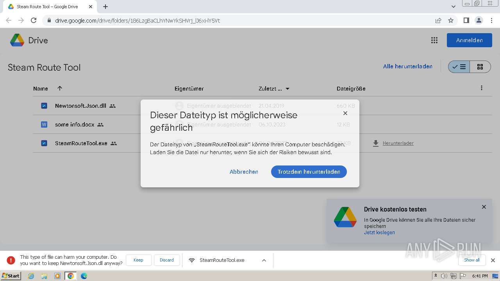
Task: Bookmark this tab with the star
Action: [x=451, y=21]
